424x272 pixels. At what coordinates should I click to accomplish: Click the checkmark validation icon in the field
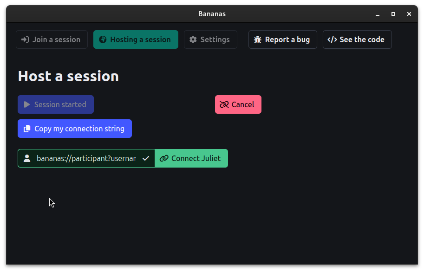click(x=146, y=158)
